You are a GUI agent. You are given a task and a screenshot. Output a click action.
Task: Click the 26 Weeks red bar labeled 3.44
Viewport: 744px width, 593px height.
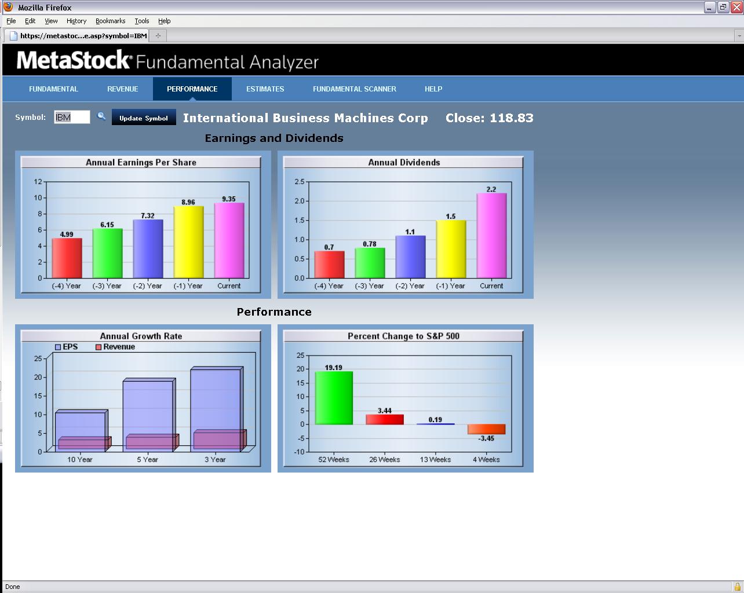385,419
